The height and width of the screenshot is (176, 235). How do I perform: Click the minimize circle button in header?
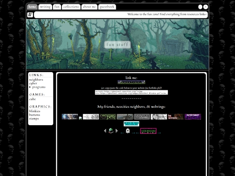pyautogui.click(x=200, y=7)
